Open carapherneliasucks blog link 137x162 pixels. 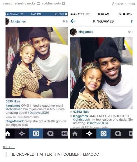(19, 3)
